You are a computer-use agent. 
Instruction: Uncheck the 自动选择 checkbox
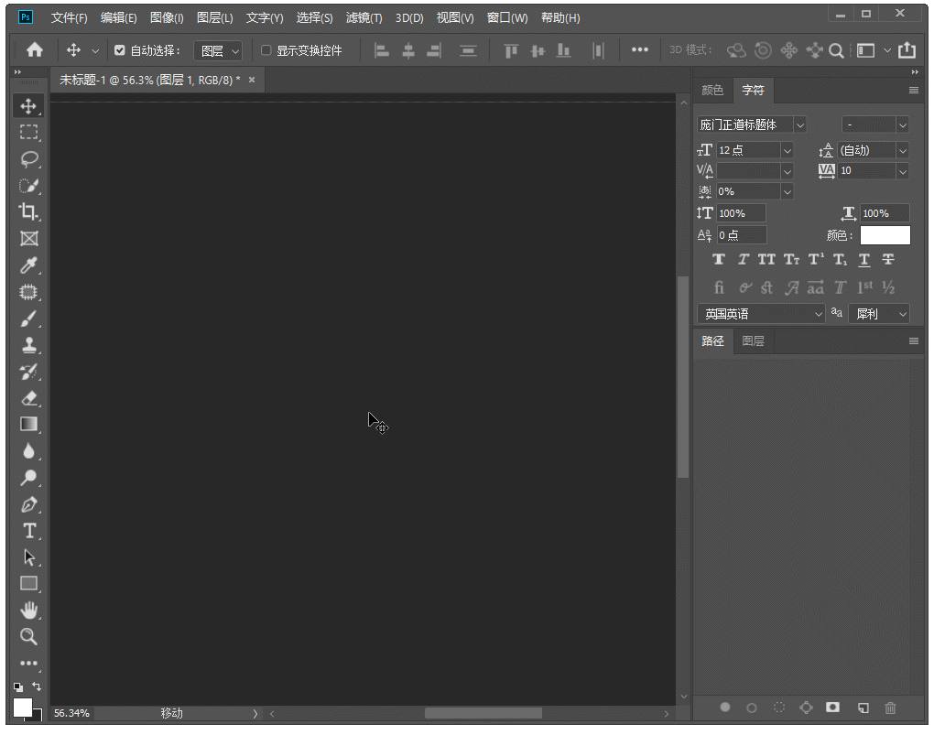[x=120, y=50]
